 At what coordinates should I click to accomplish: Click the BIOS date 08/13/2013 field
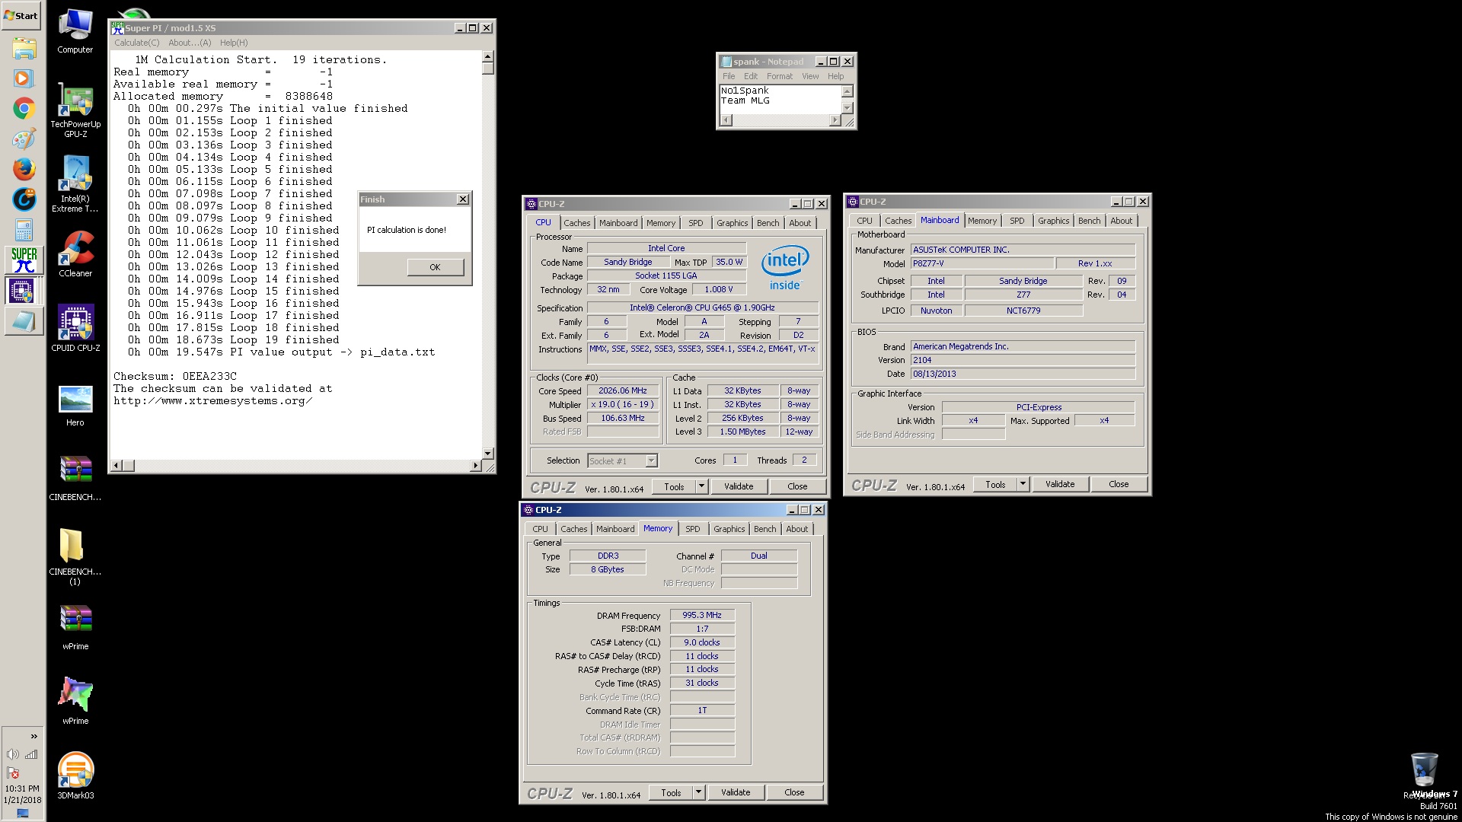[1023, 374]
